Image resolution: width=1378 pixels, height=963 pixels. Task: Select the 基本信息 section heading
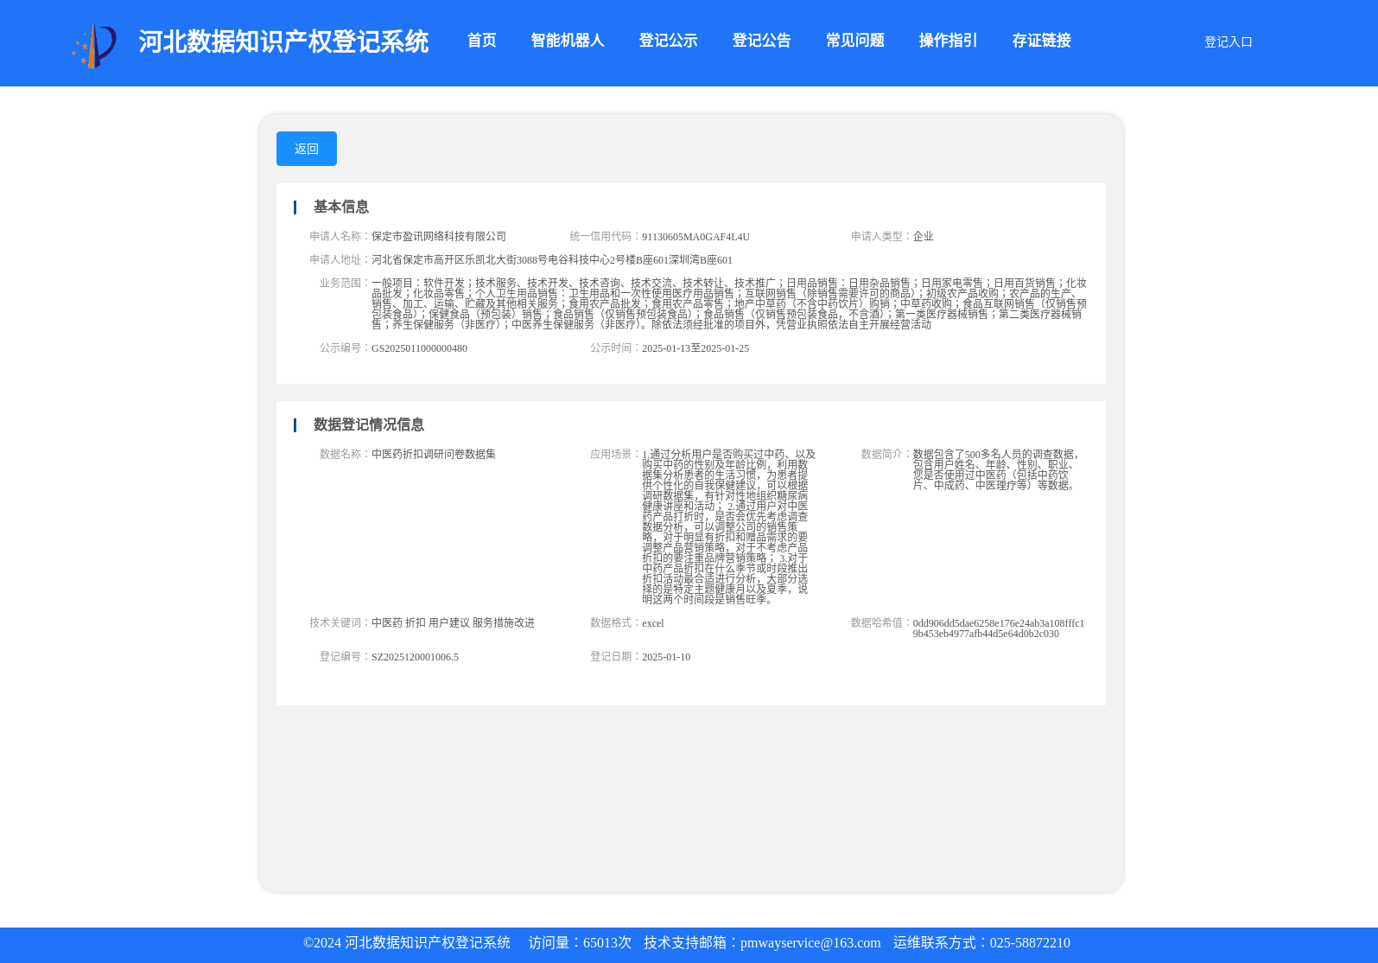[x=341, y=207]
